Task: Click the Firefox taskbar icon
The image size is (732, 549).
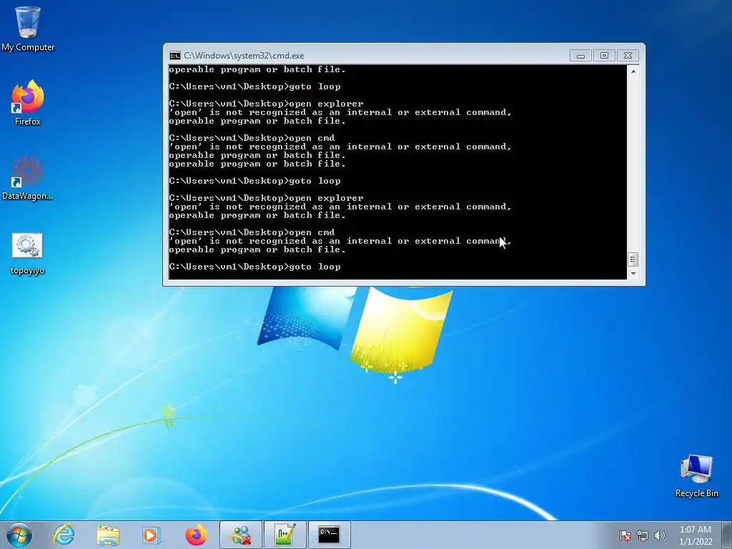Action: pyautogui.click(x=196, y=535)
